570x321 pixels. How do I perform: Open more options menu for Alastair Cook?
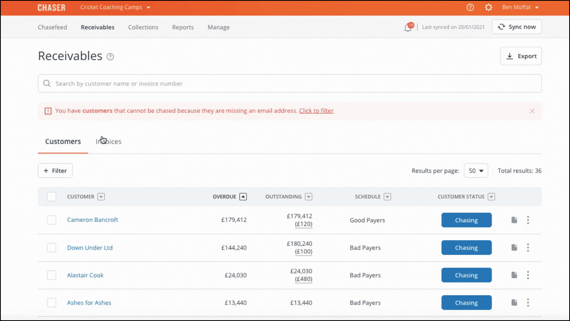click(528, 275)
